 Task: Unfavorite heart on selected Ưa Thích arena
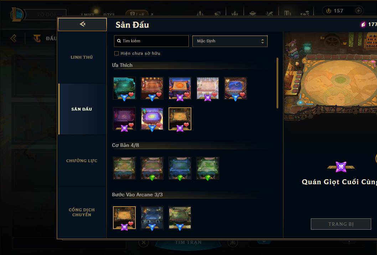click(186, 125)
